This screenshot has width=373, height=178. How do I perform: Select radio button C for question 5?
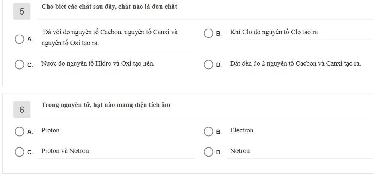pos(20,65)
